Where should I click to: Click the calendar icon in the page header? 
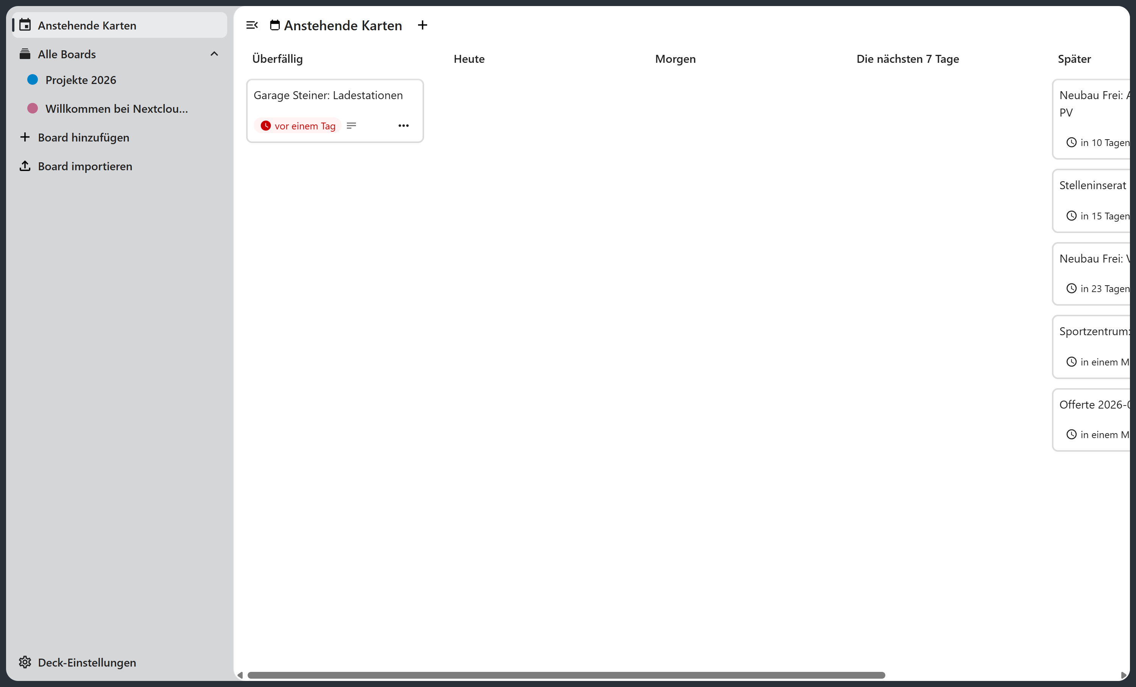[275, 25]
